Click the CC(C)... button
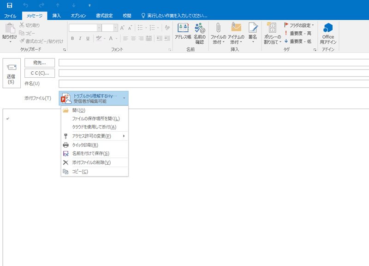Image resolution: width=369 pixels, height=266 pixels. pyautogui.click(x=40, y=73)
